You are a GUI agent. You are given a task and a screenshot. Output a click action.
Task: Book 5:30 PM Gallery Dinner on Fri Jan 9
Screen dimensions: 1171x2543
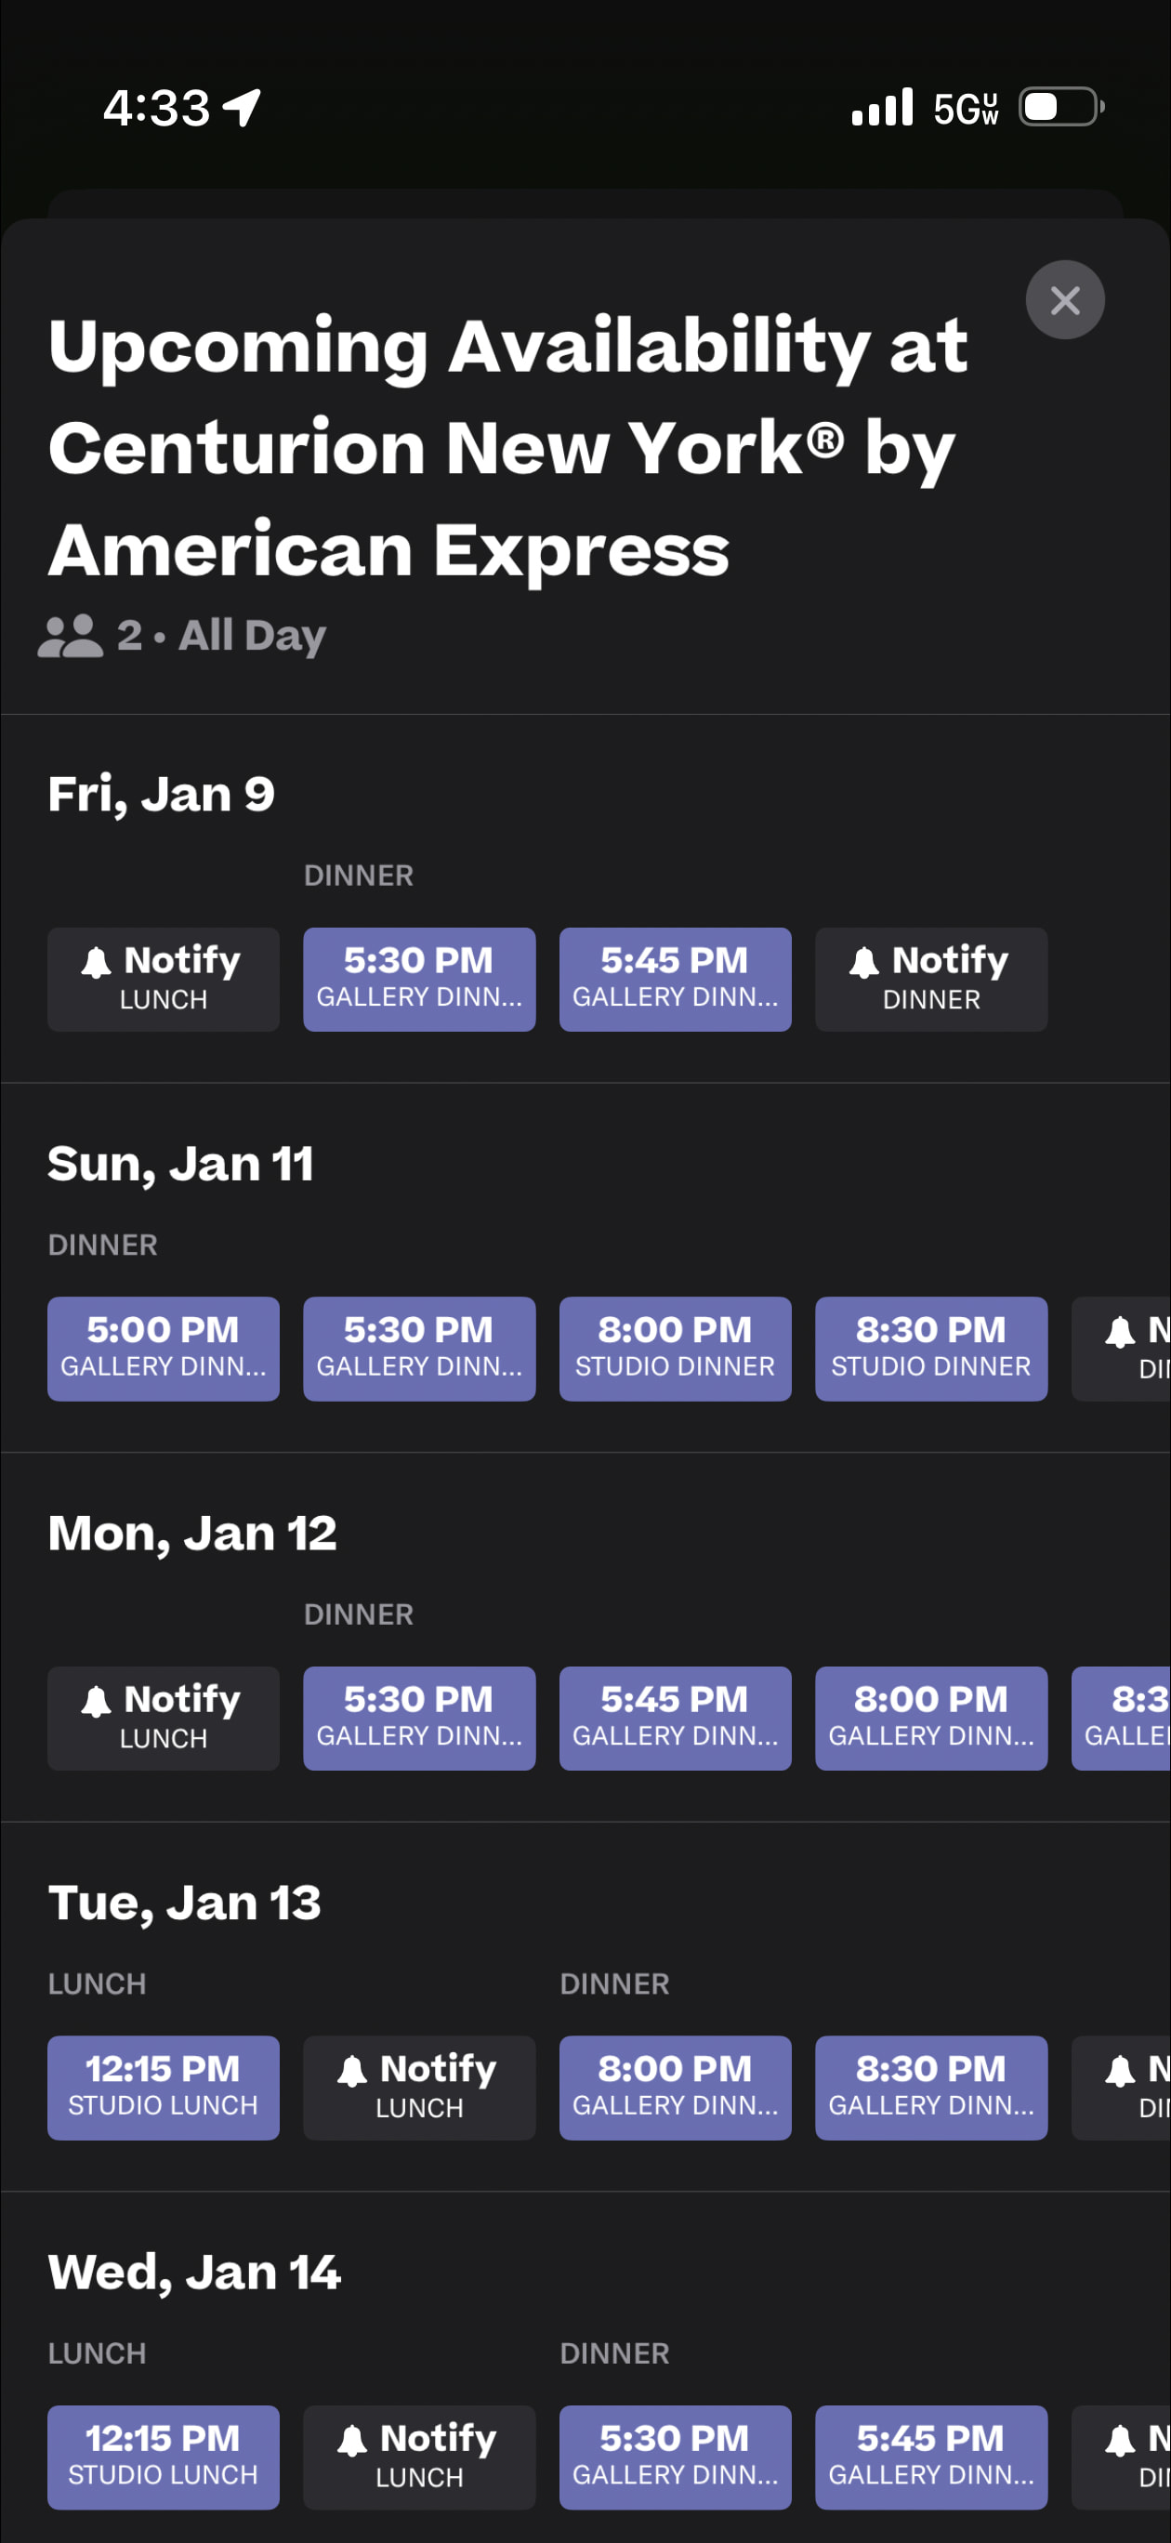click(x=418, y=979)
